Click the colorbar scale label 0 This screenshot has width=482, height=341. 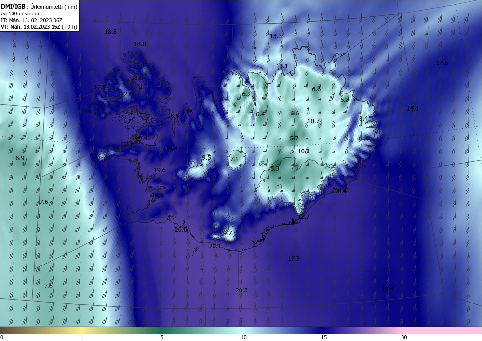click(2, 337)
